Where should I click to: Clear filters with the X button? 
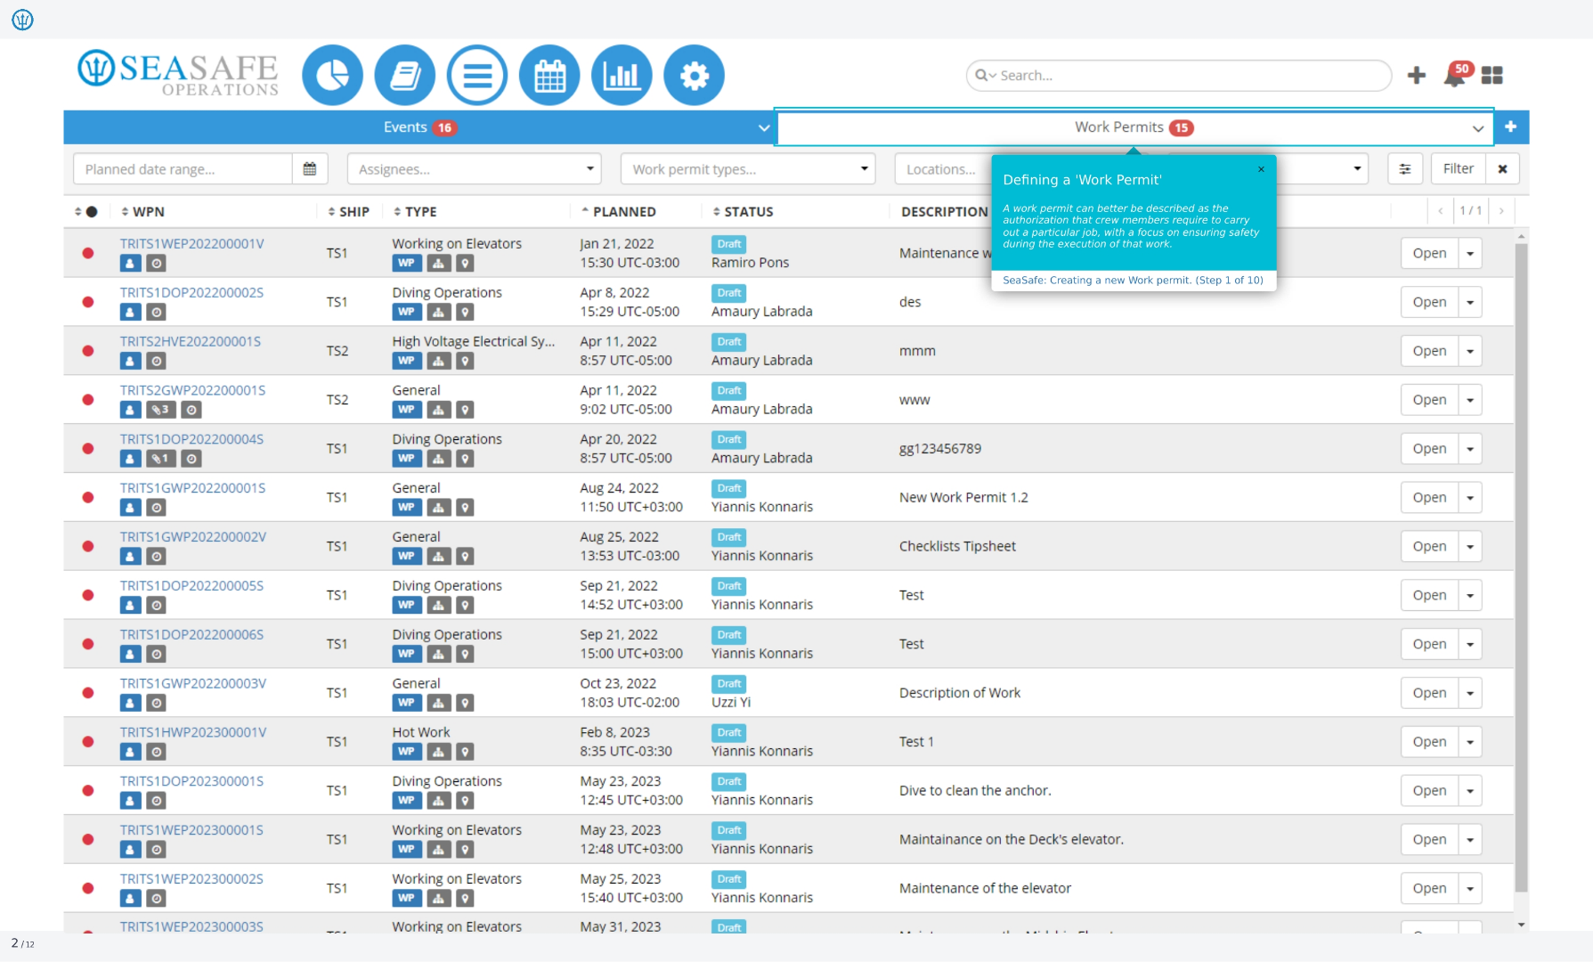point(1502,169)
